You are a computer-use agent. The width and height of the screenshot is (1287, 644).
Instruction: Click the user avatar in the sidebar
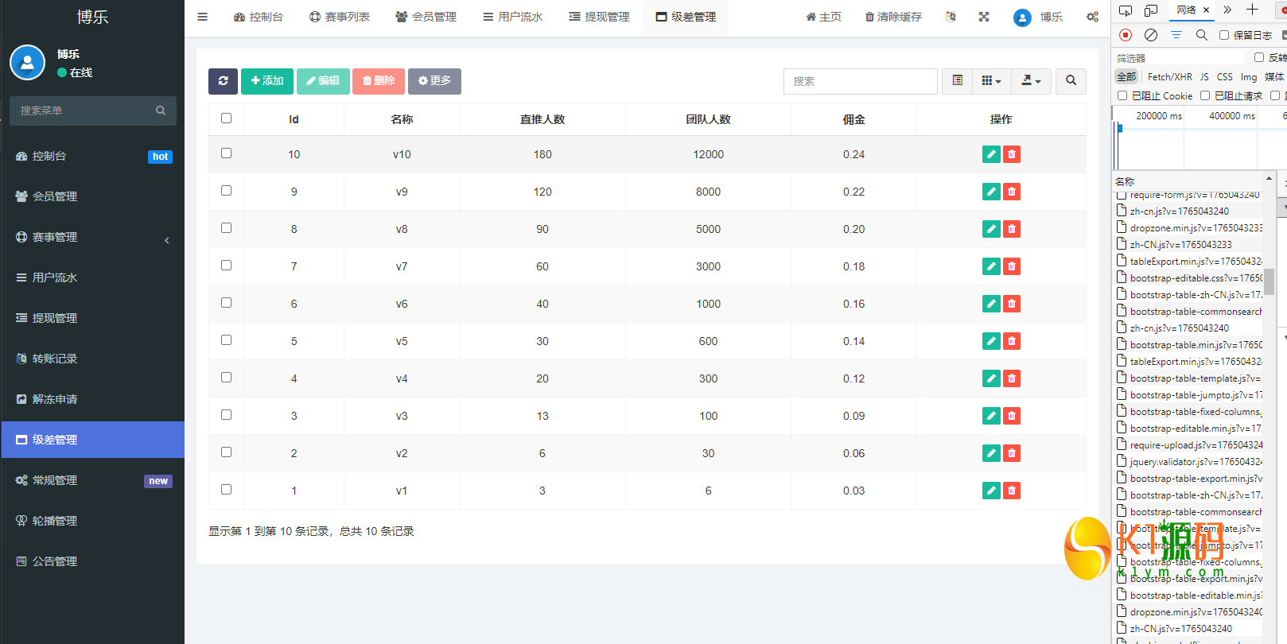click(x=27, y=62)
